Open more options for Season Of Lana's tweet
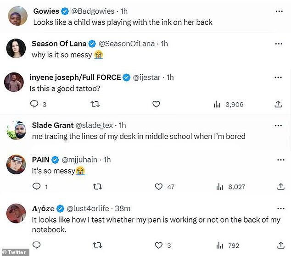Image resolution: width=291 pixels, height=256 pixels. [x=278, y=44]
